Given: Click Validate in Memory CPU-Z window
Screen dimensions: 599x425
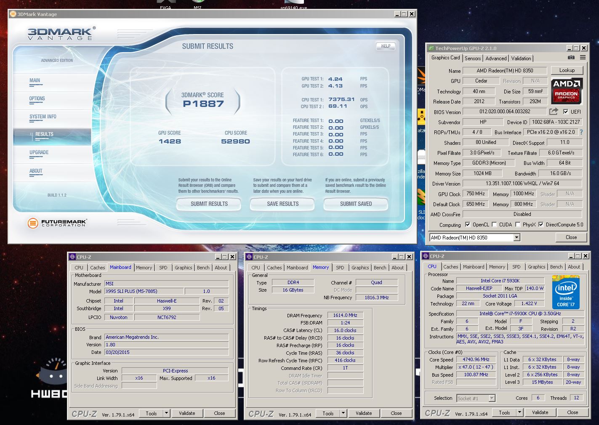Looking at the screenshot, I should [x=364, y=413].
